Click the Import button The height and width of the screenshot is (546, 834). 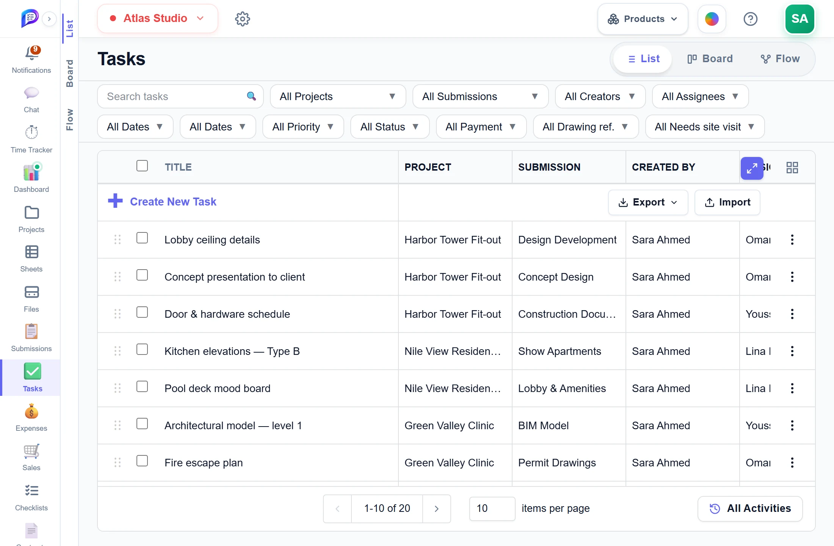pos(727,202)
